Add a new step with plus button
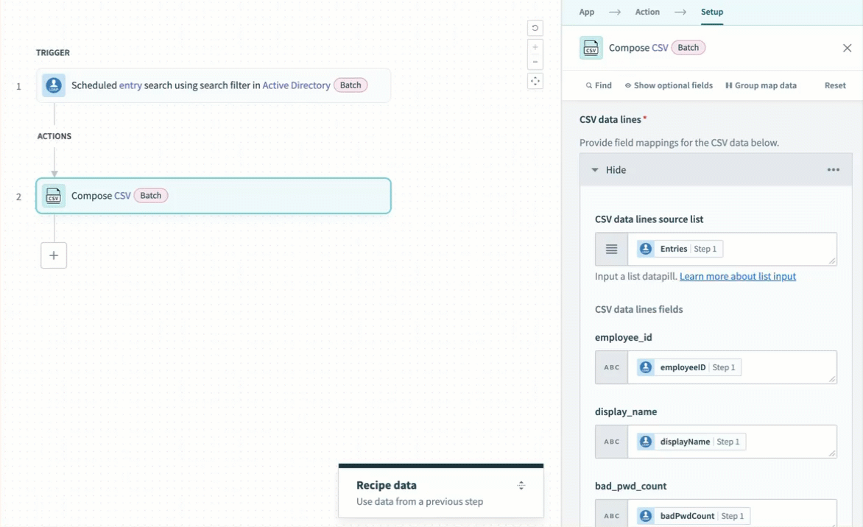 click(54, 255)
